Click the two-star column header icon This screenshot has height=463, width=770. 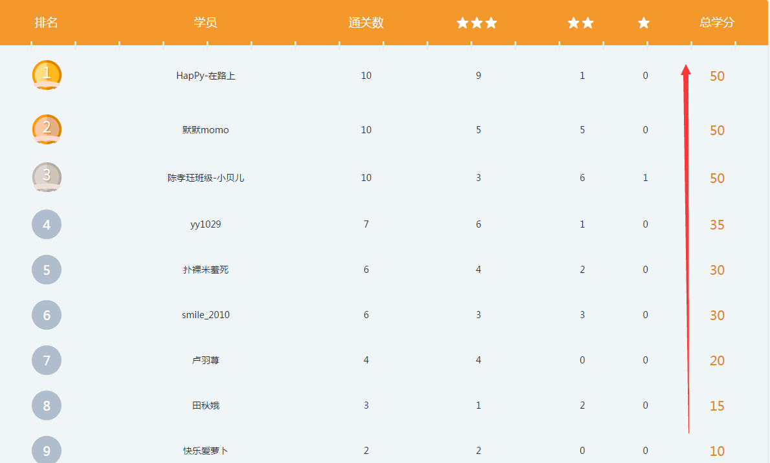pos(580,23)
